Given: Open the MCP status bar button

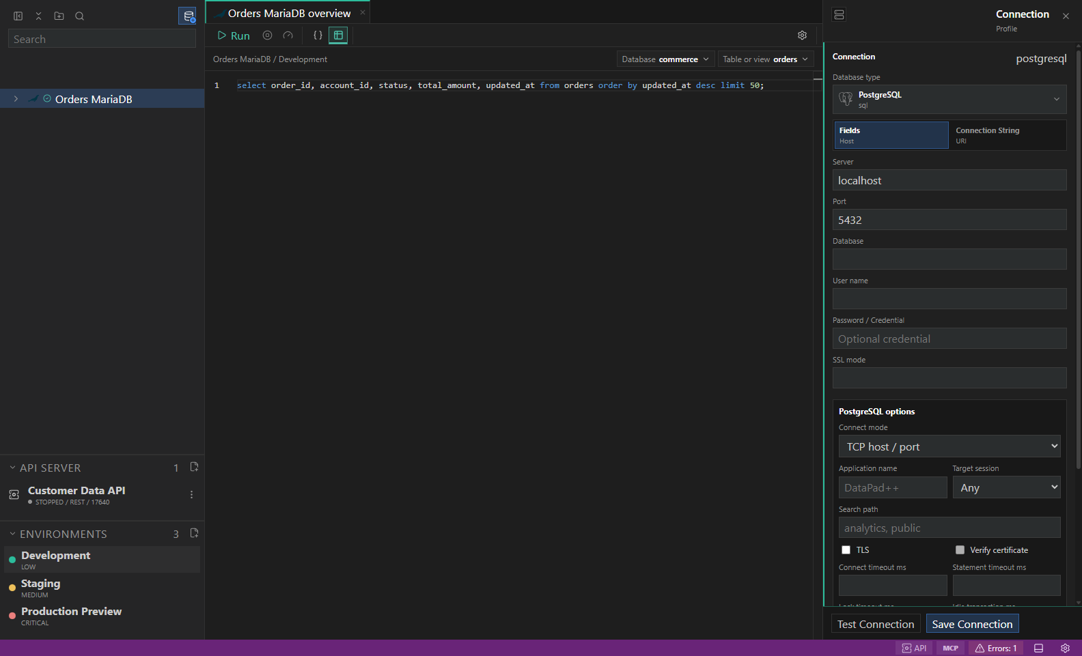Looking at the screenshot, I should tap(951, 648).
